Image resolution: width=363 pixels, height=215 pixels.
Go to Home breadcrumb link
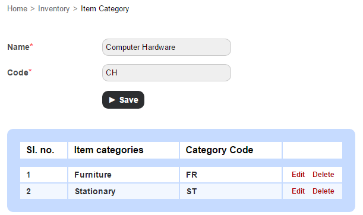point(17,8)
